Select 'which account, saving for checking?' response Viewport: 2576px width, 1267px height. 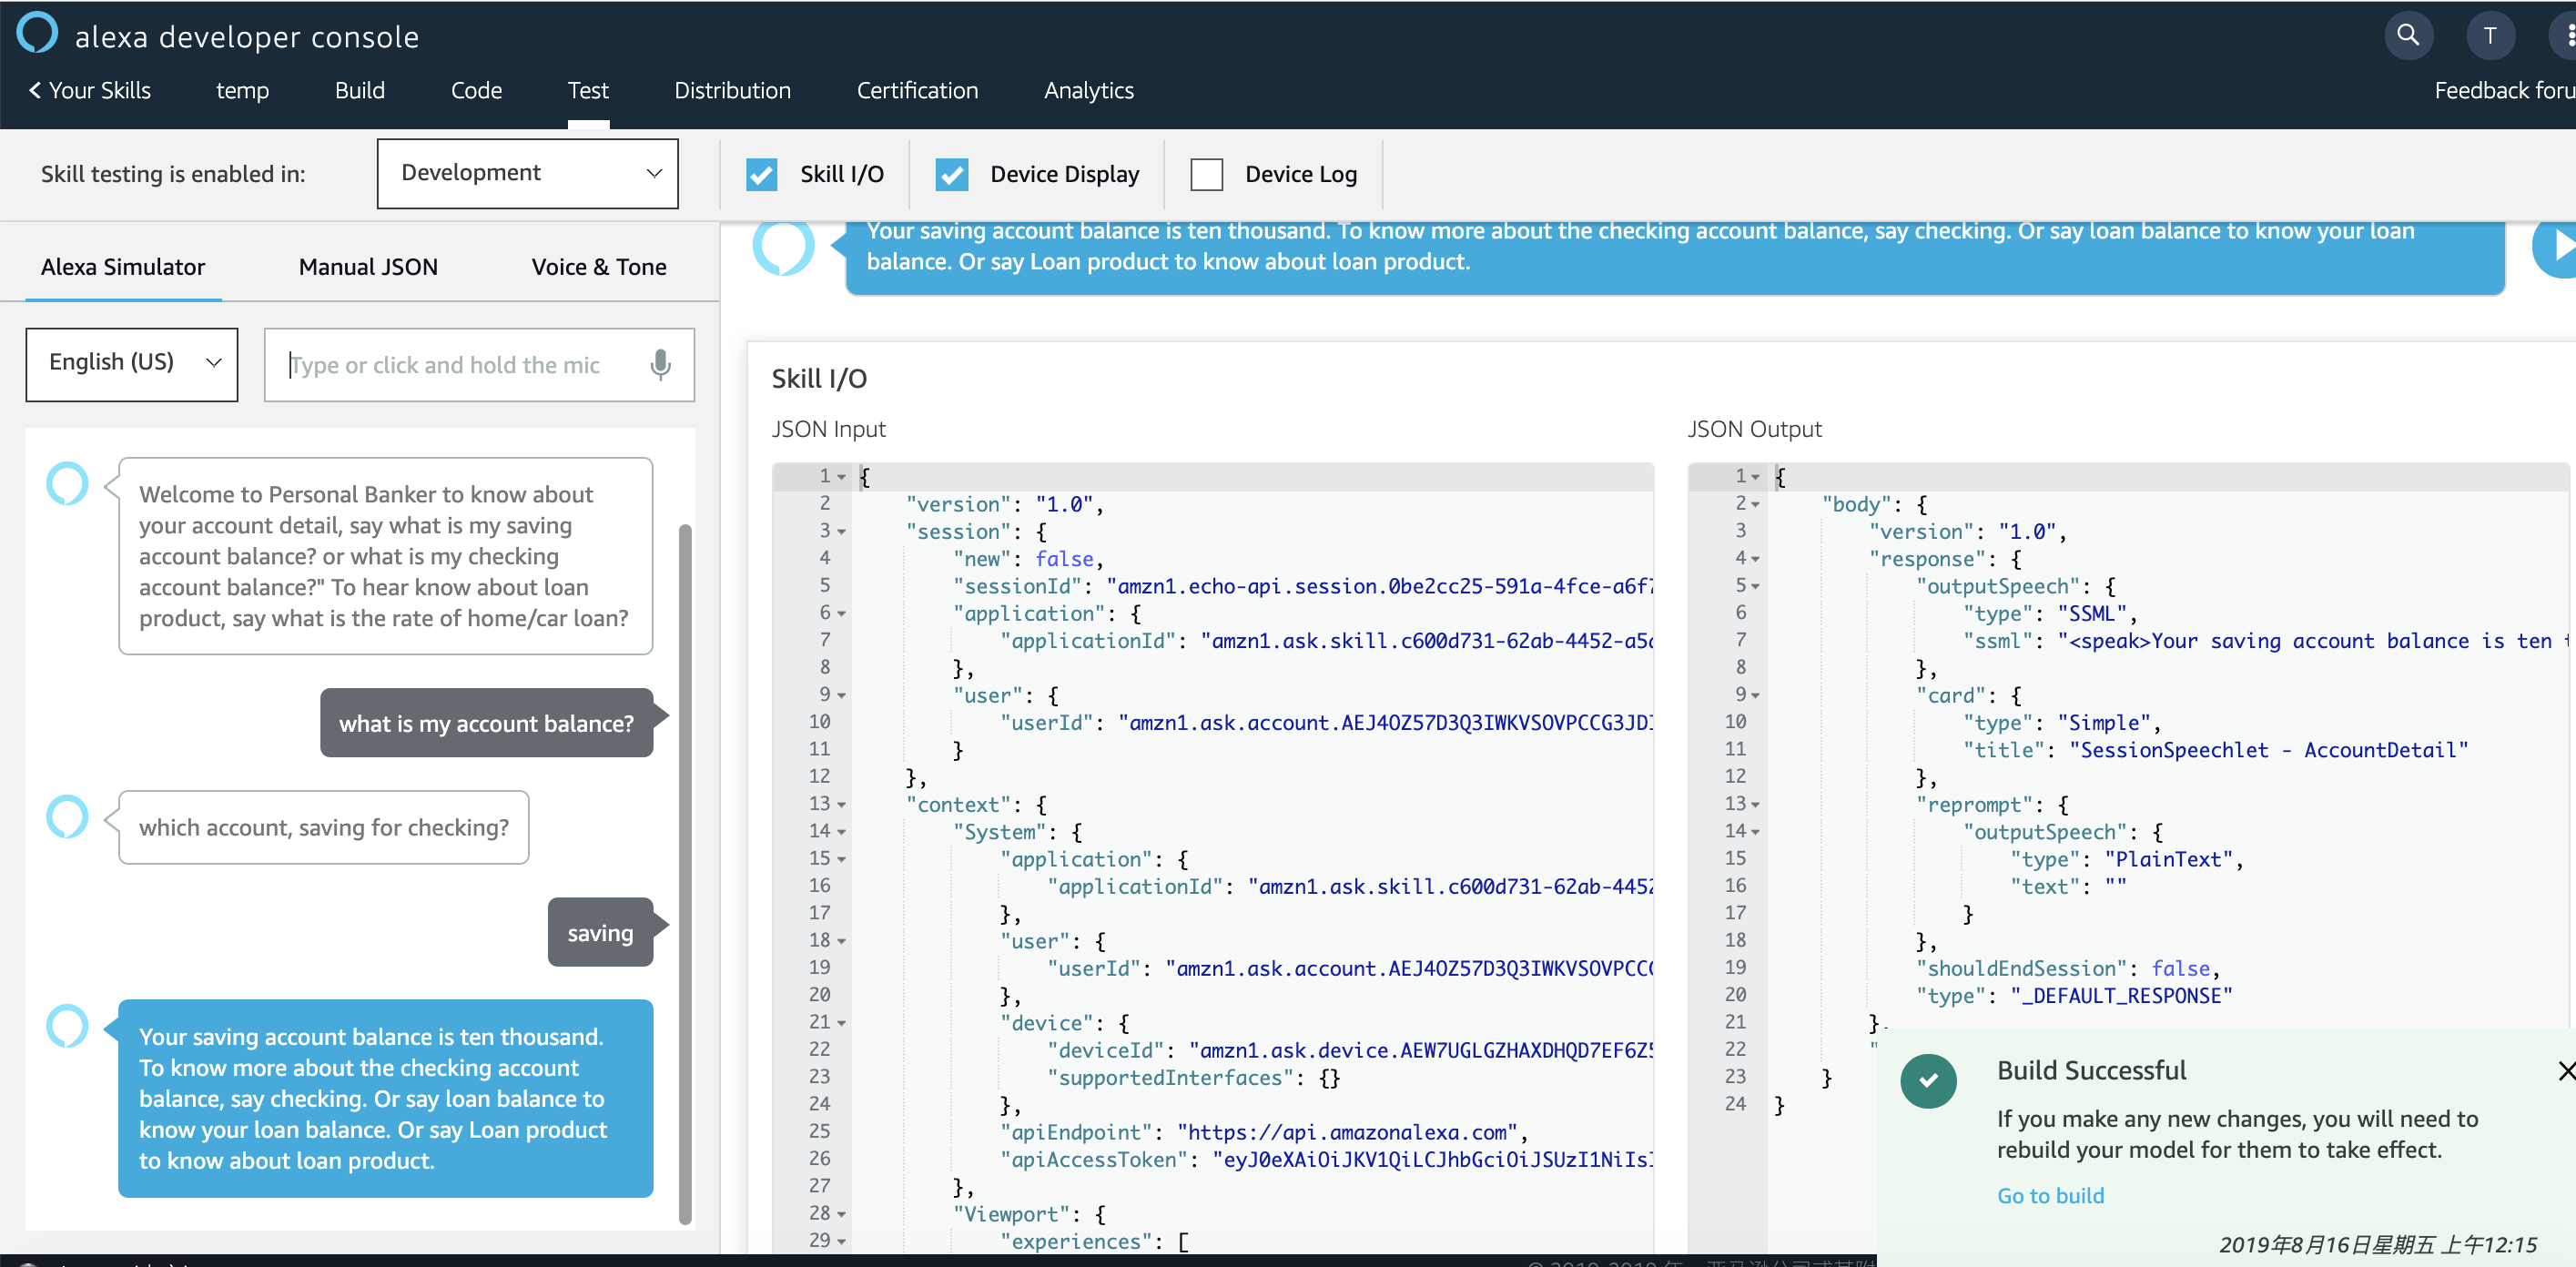pos(324,828)
